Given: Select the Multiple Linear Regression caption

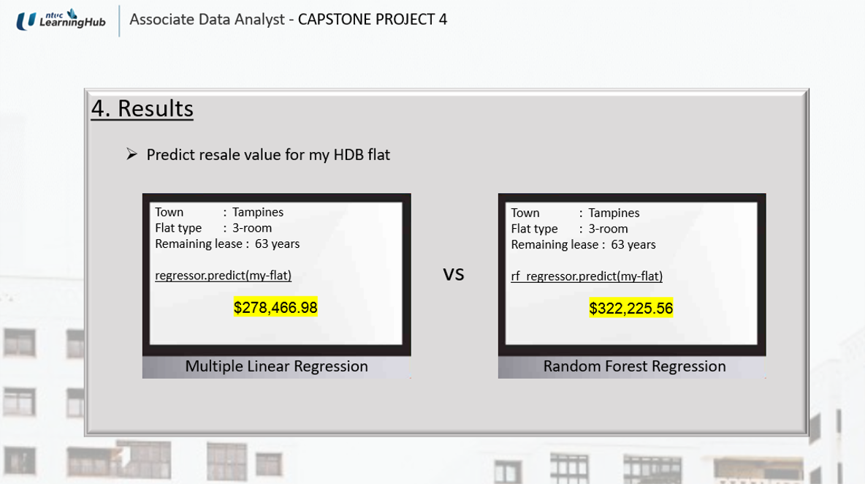Looking at the screenshot, I should (x=276, y=366).
